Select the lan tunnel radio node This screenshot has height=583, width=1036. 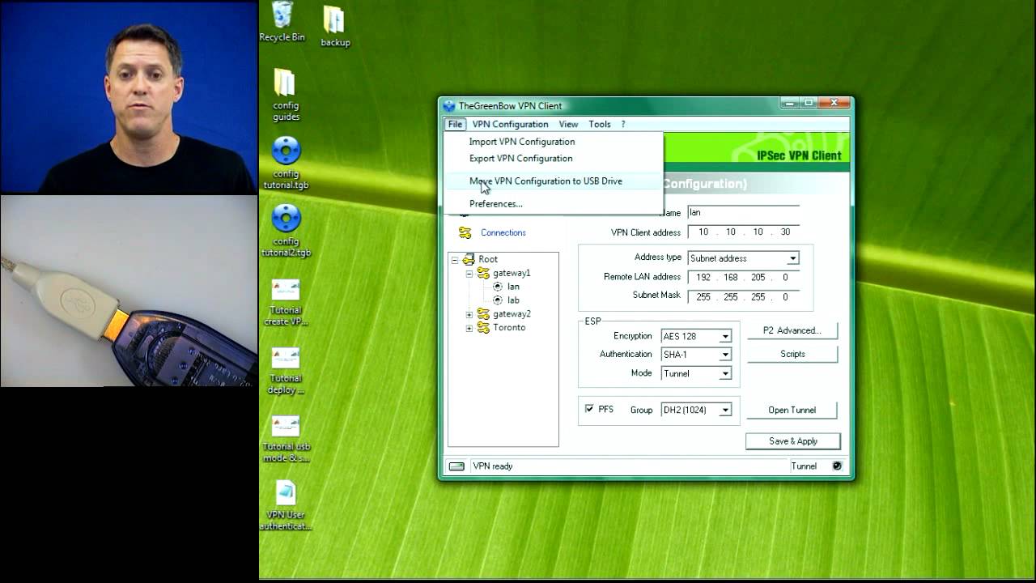tap(498, 287)
